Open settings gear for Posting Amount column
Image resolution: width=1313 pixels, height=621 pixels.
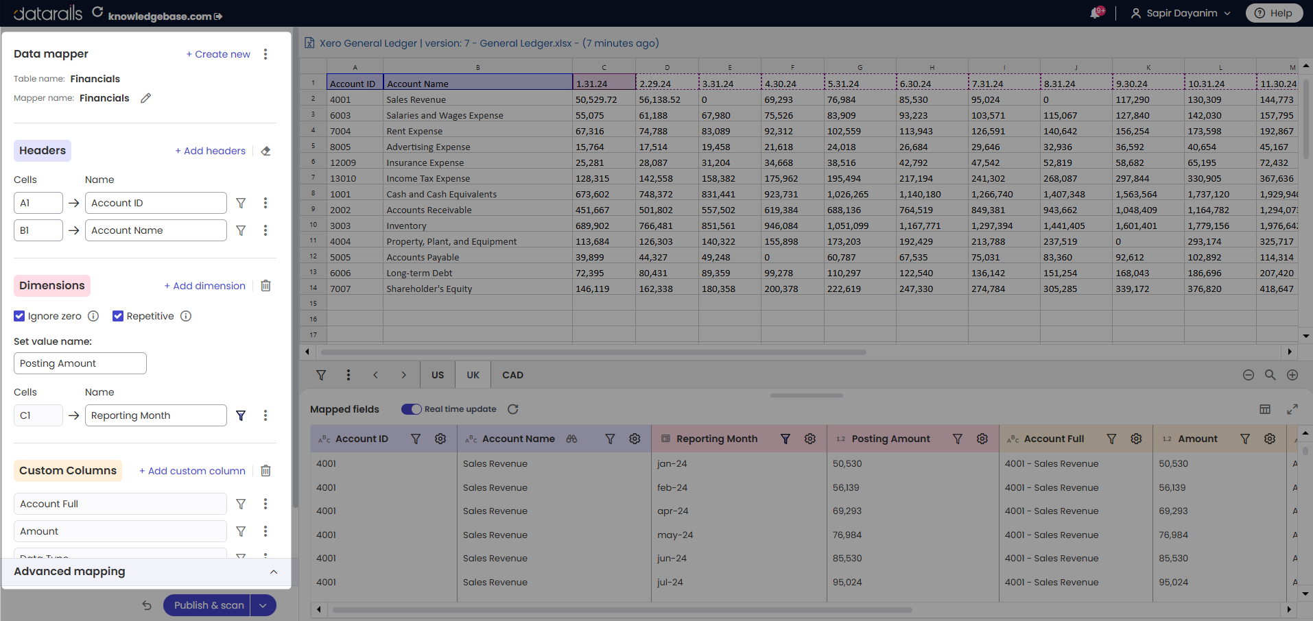pyautogui.click(x=982, y=439)
